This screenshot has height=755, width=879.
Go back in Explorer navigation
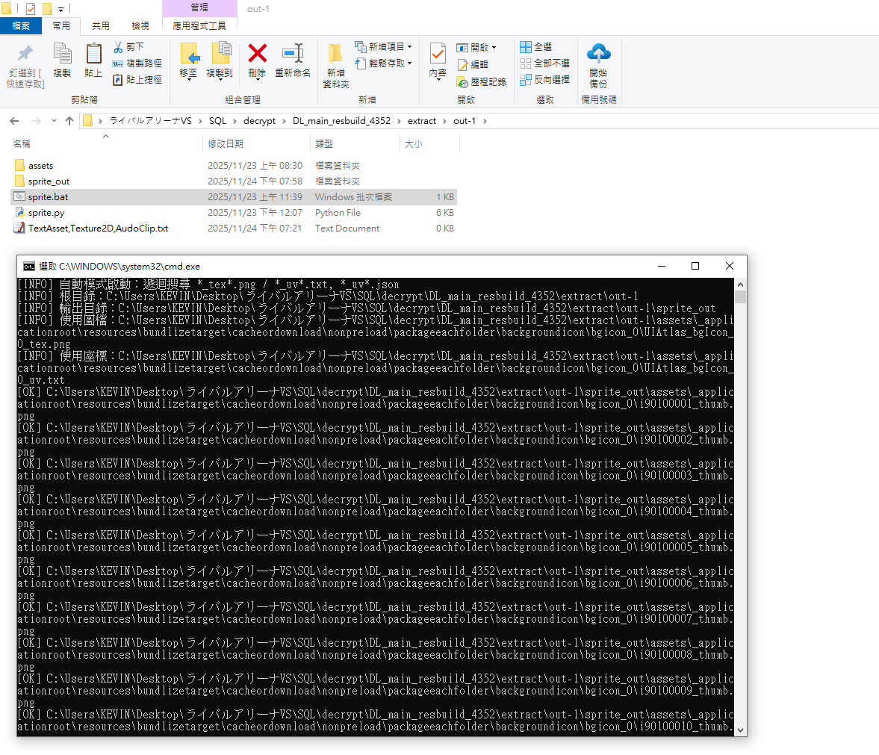(x=15, y=121)
